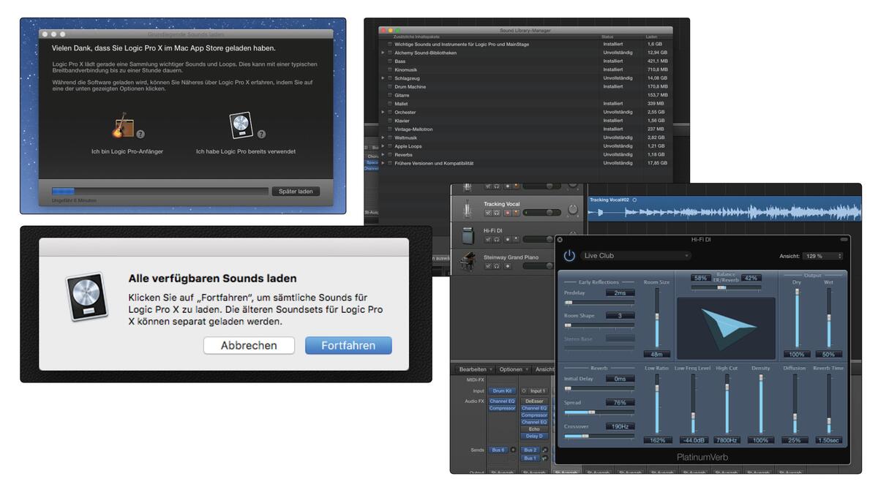Open the Compressor plugin in the channel strip
878x495 pixels.
pos(503,408)
